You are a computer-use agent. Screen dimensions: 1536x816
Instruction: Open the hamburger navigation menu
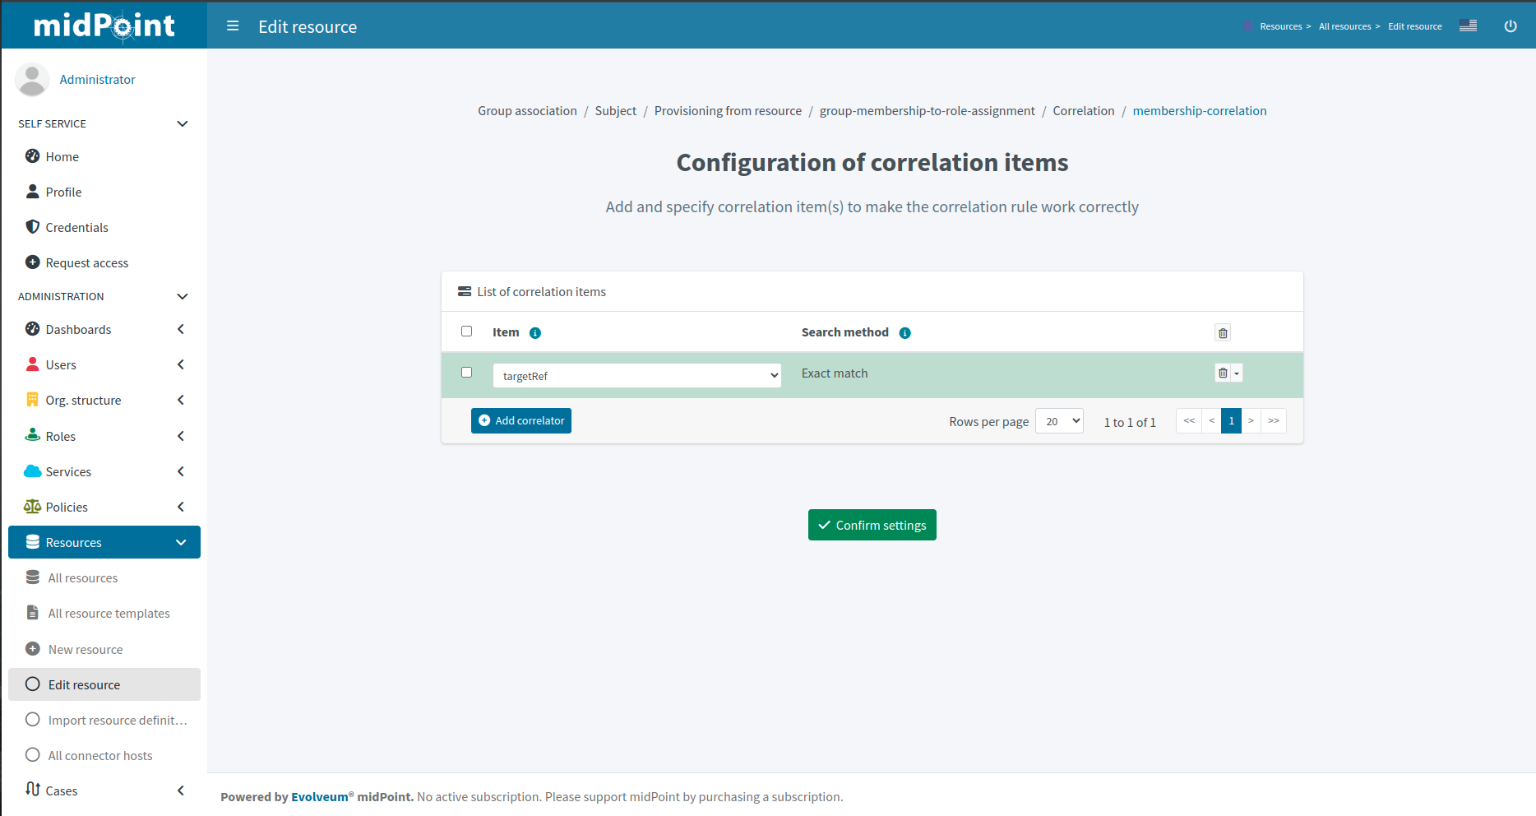click(233, 25)
